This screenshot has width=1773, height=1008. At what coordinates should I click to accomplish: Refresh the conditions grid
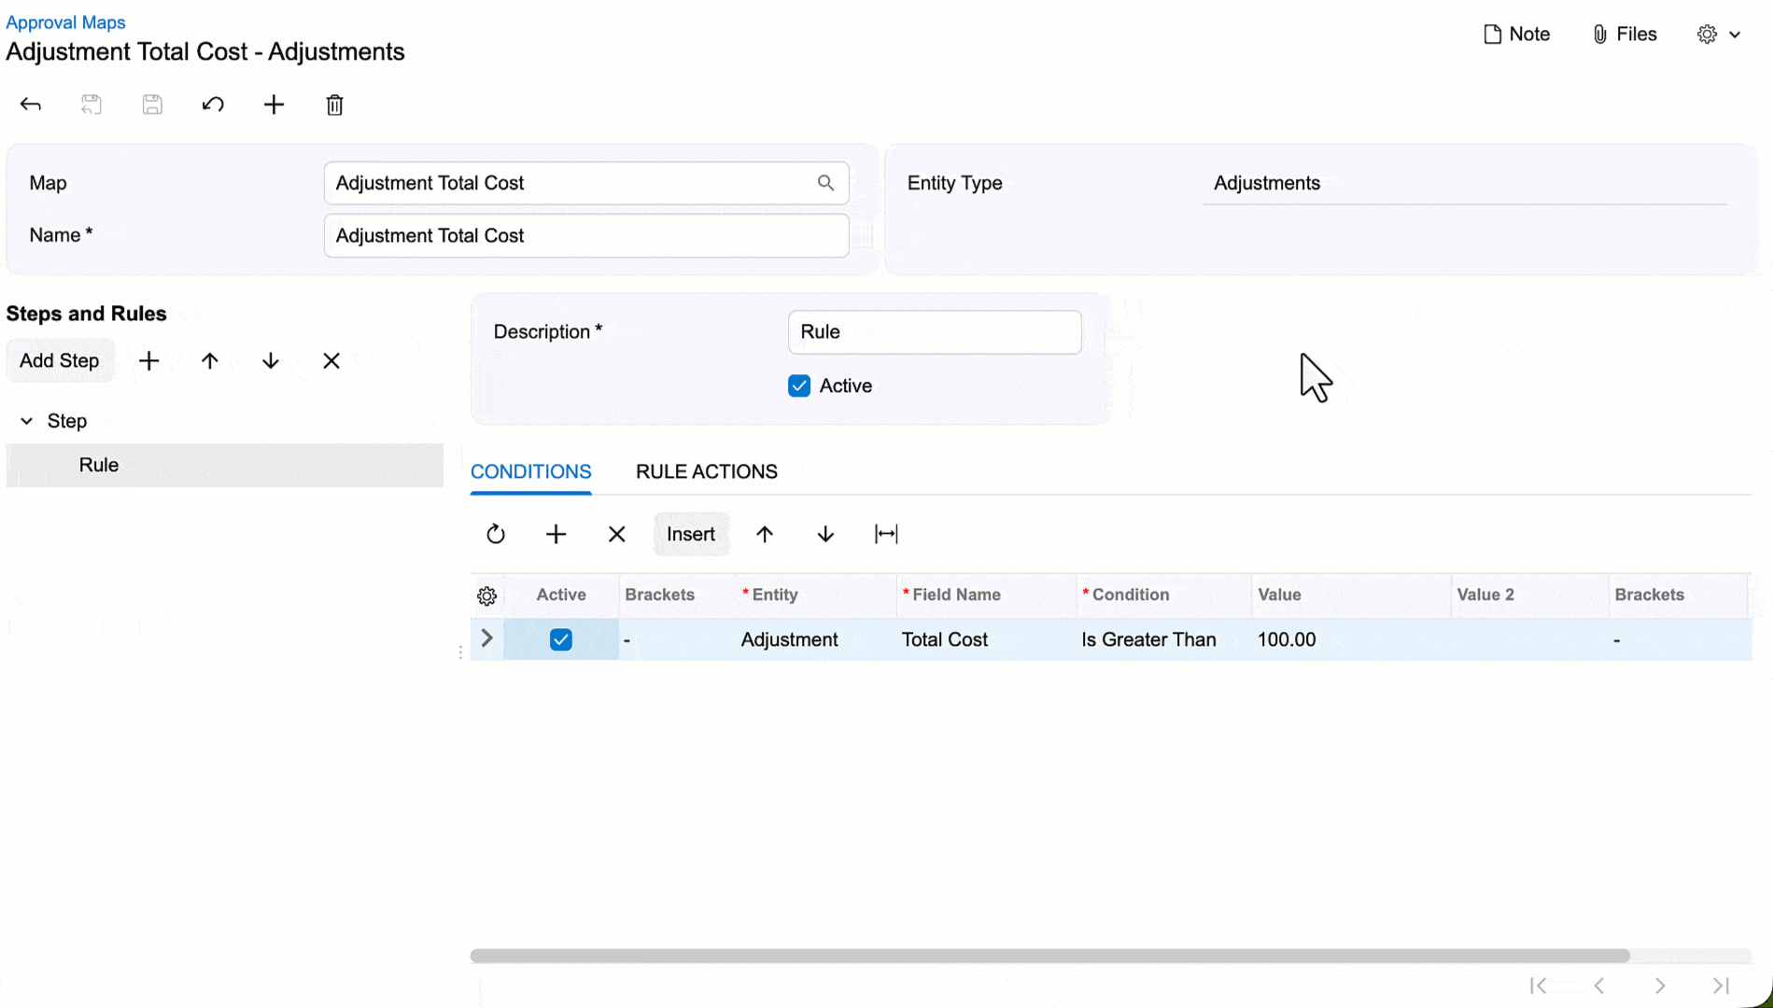click(496, 534)
